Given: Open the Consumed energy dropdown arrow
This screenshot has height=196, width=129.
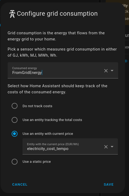Looking at the screenshot, I should [x=112, y=71].
